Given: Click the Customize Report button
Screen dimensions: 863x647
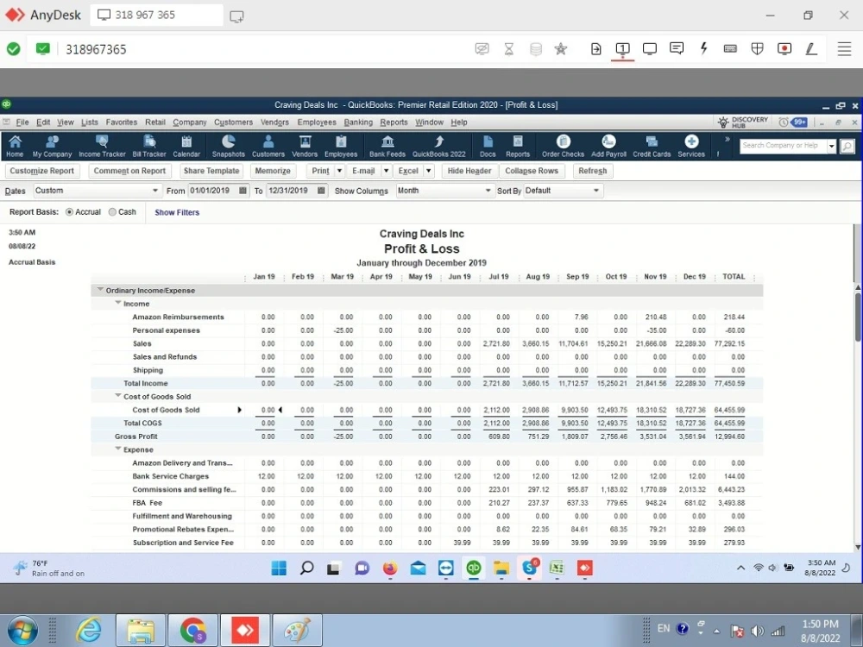Looking at the screenshot, I should (x=42, y=171).
